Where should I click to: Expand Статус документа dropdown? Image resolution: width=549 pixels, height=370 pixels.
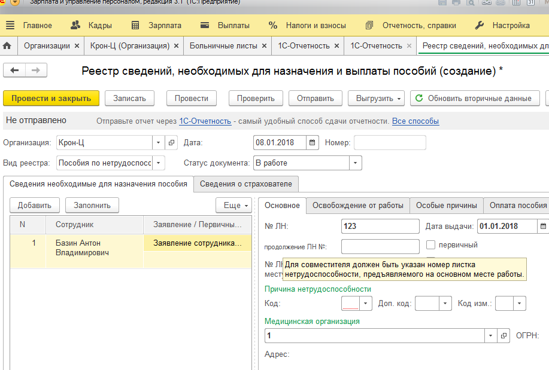(356, 163)
